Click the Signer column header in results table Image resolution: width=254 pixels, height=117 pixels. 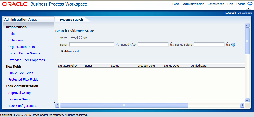point(97,66)
